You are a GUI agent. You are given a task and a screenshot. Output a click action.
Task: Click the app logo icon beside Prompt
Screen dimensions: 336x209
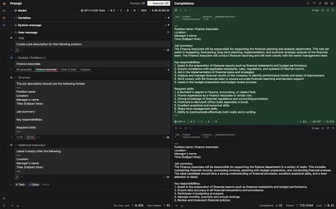[x=4, y=3]
